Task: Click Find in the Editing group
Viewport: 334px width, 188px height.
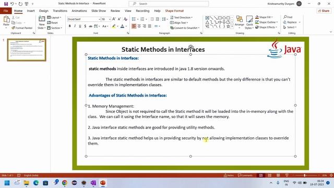Action: coord(288,17)
